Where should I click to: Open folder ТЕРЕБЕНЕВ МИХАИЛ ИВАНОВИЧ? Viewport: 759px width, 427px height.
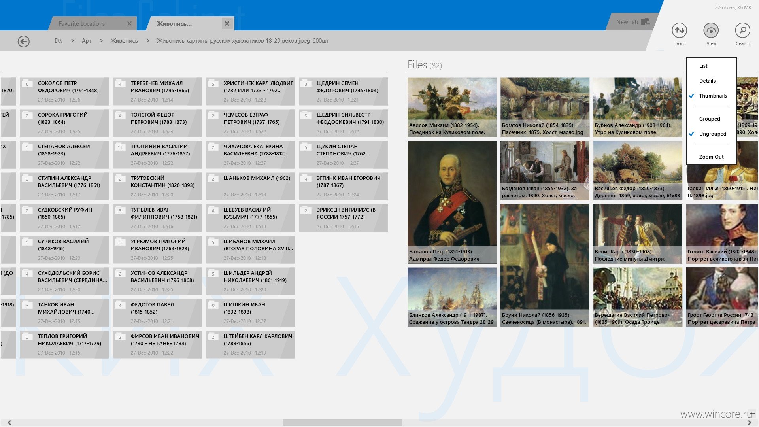[157, 91]
